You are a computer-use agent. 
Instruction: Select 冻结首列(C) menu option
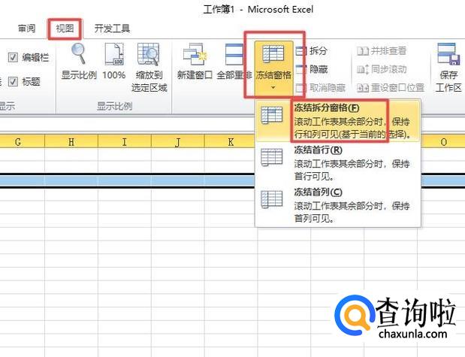(x=338, y=205)
